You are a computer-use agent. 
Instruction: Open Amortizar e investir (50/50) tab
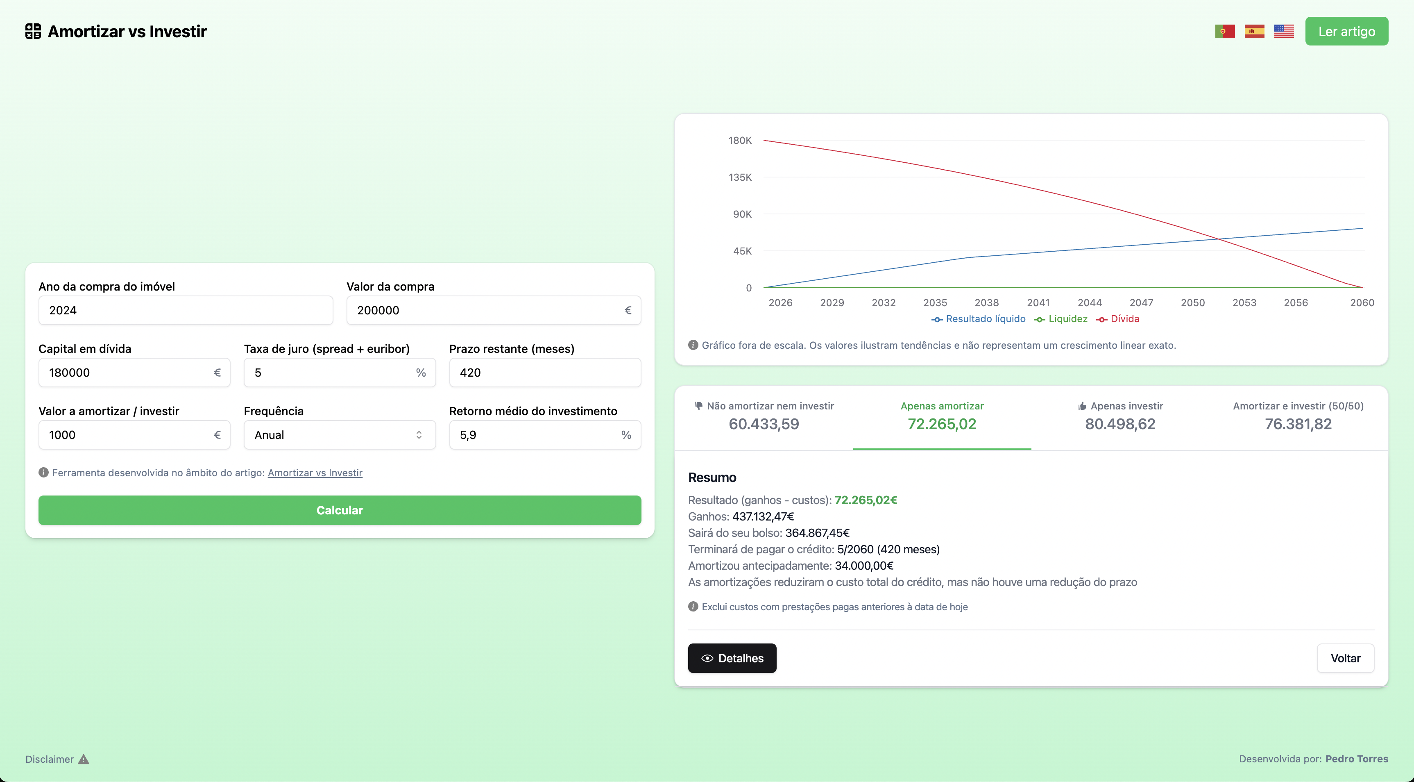click(x=1298, y=416)
